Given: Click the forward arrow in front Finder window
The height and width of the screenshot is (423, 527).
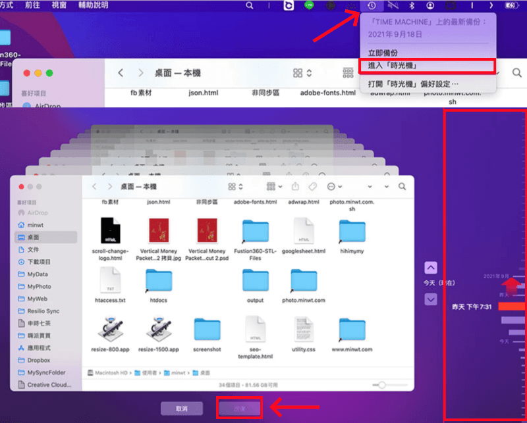Looking at the screenshot, I should click(x=109, y=186).
